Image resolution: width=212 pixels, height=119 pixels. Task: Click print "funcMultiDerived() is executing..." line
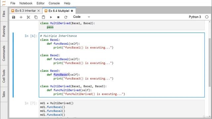tap(89, 94)
